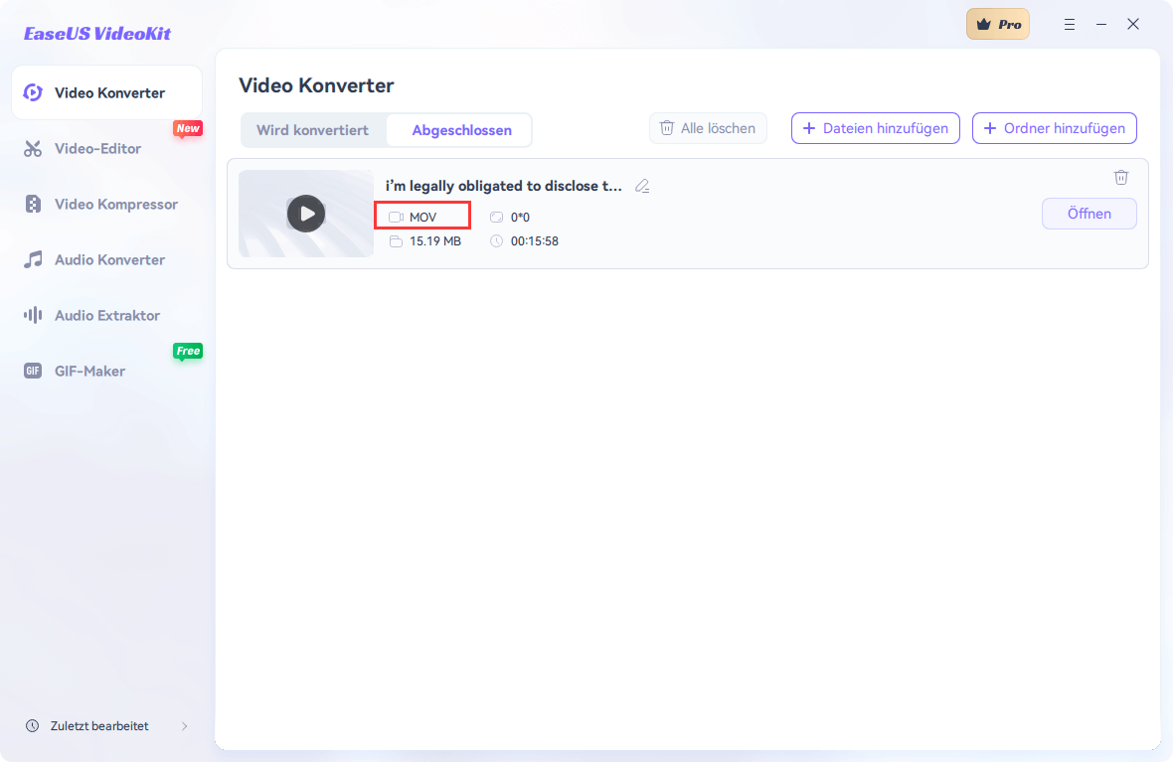The image size is (1173, 762).
Task: Switch to the Wird konvertiert tab
Action: pyautogui.click(x=313, y=130)
